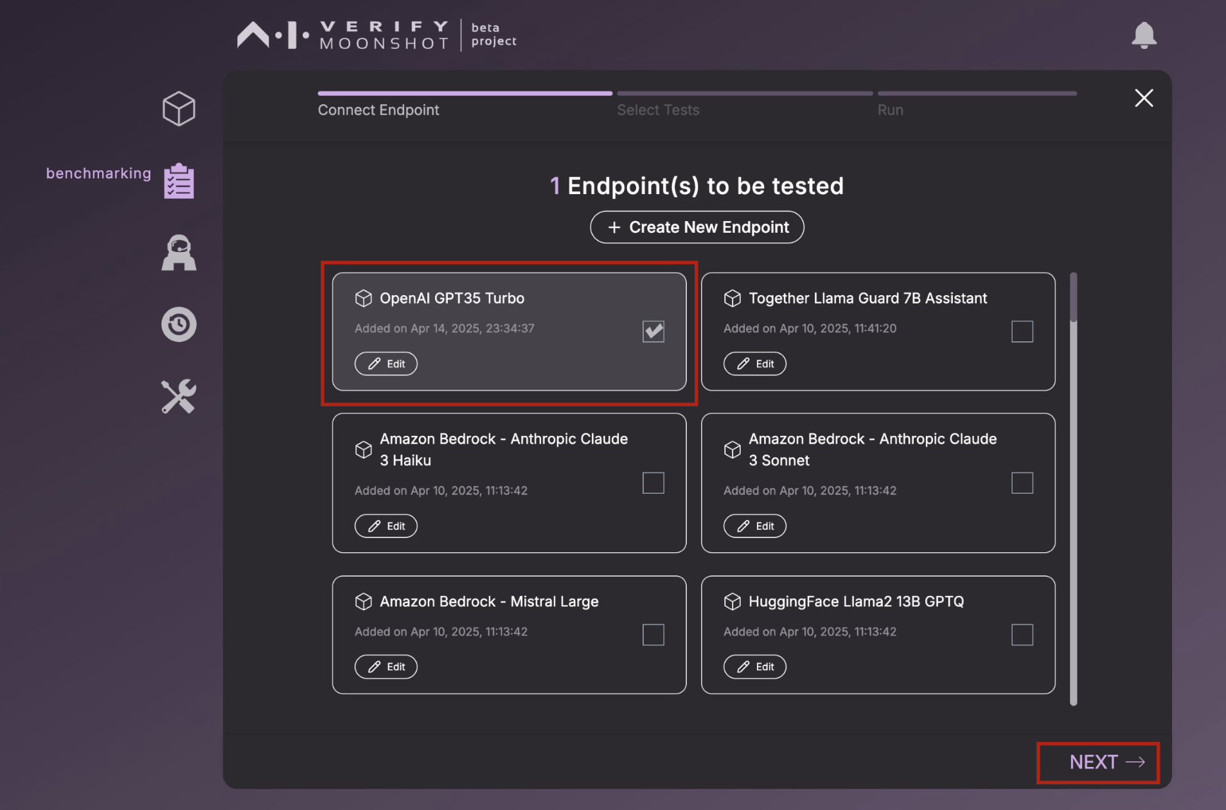This screenshot has width=1226, height=810.
Task: Click the benchmarking sidebar label
Action: tap(98, 174)
